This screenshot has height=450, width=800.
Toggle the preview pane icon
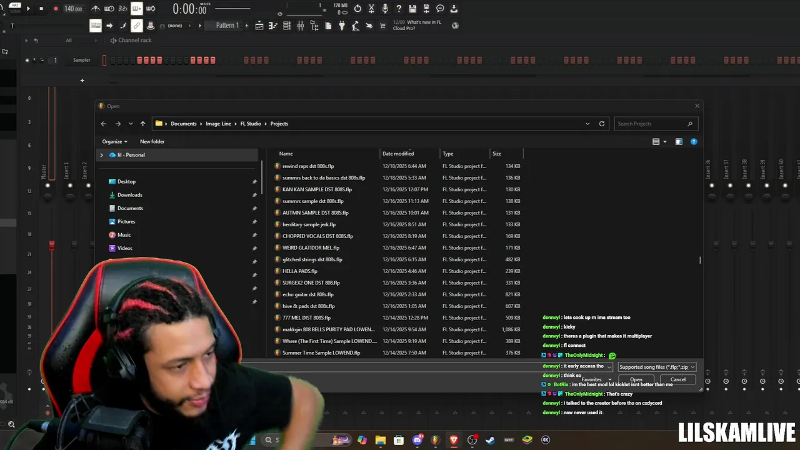[679, 142]
